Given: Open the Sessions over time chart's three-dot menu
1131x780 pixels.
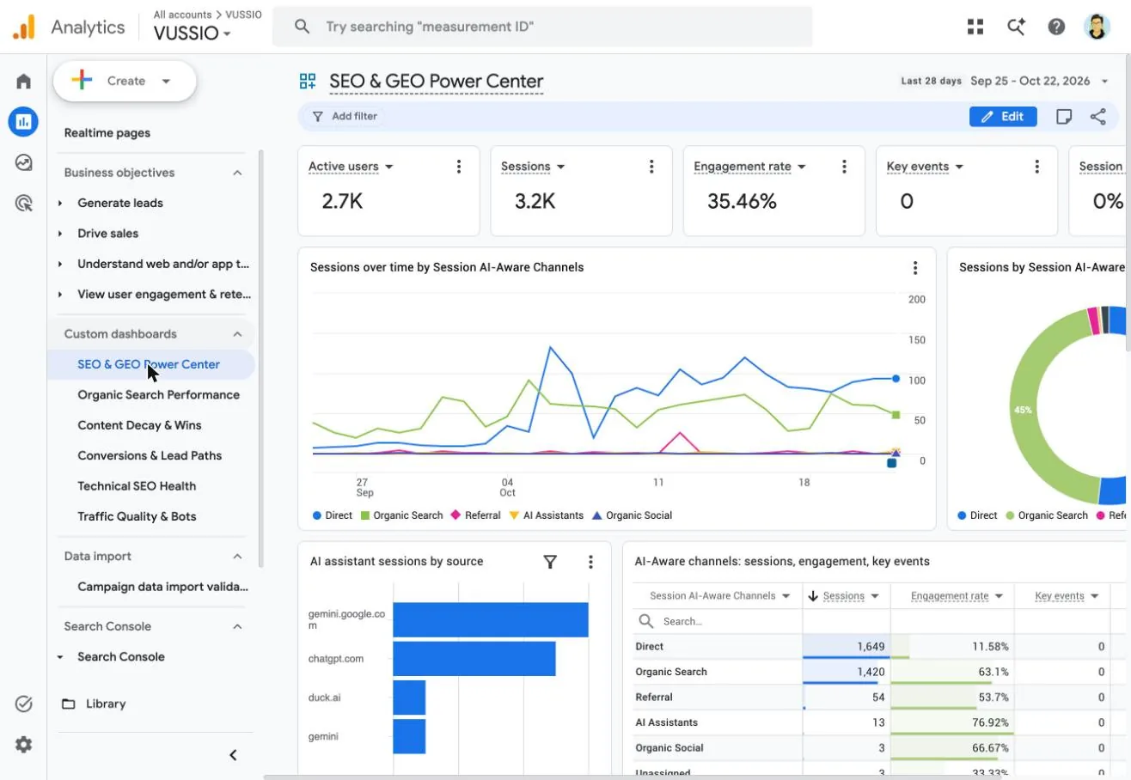Looking at the screenshot, I should pyautogui.click(x=915, y=268).
